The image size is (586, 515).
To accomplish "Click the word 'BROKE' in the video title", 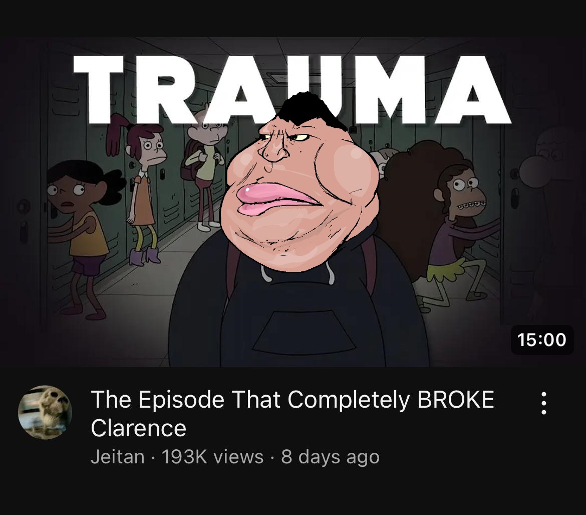I will pos(456,399).
